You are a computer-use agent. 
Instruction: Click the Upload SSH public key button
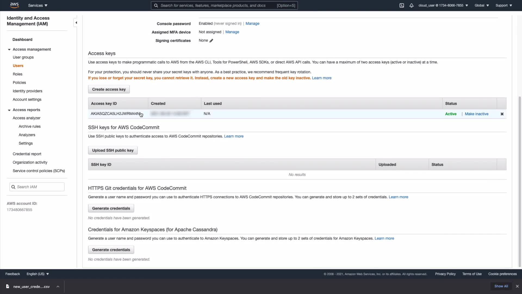click(113, 150)
